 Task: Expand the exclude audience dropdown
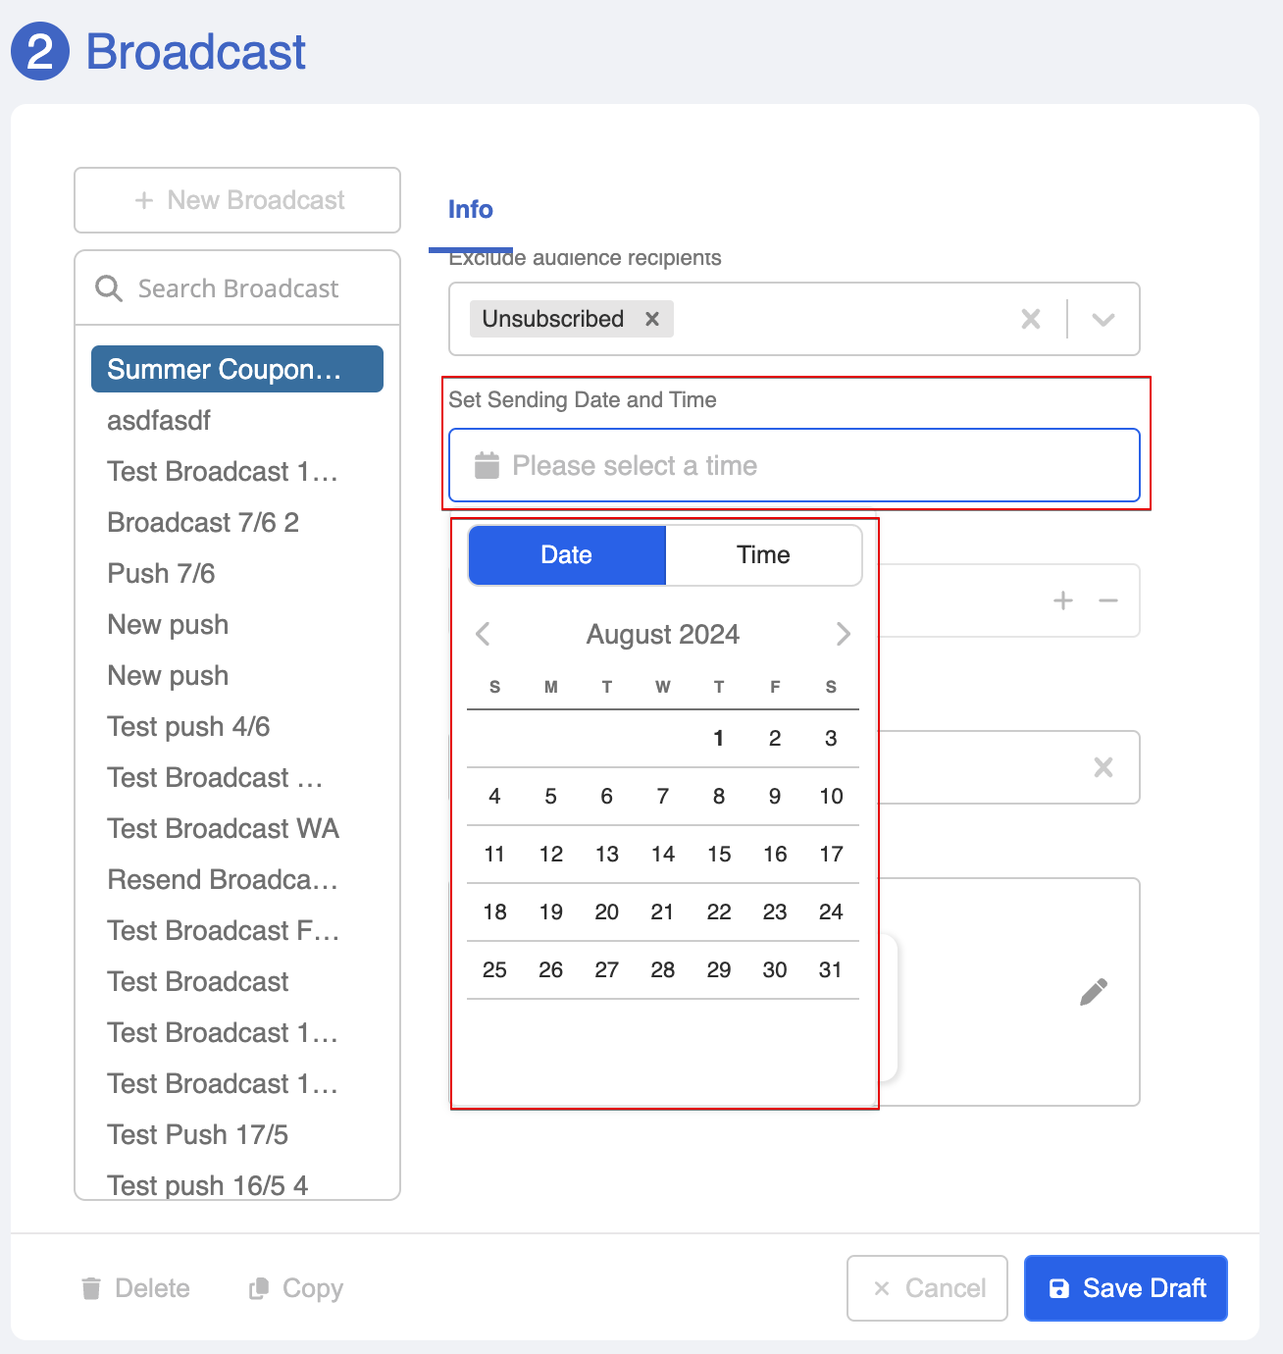(x=1103, y=319)
